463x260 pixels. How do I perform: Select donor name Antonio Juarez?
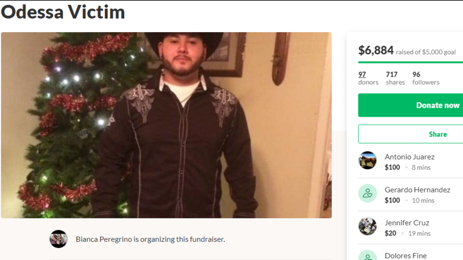pyautogui.click(x=409, y=157)
